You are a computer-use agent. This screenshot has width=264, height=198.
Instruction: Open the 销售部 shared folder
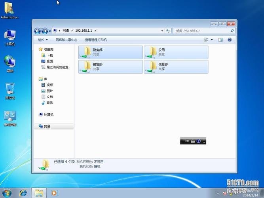click(x=110, y=67)
